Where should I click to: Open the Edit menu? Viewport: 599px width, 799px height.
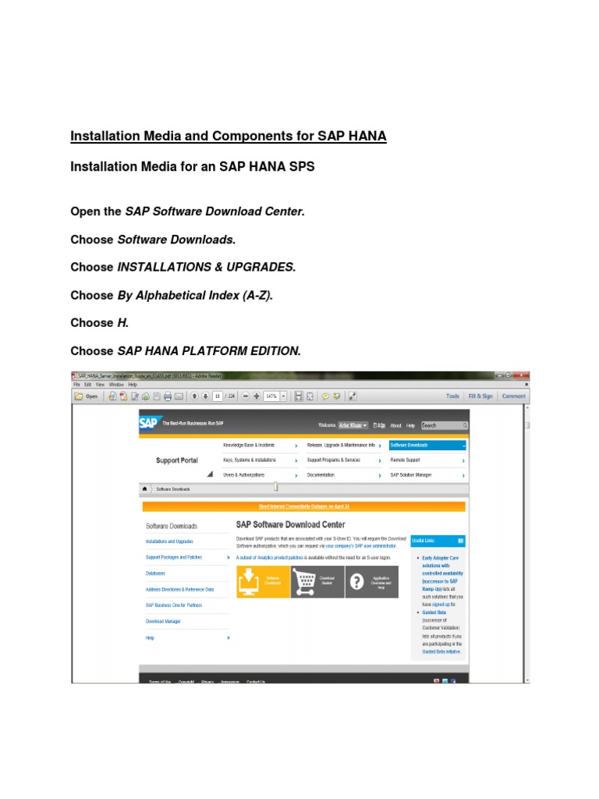click(87, 385)
